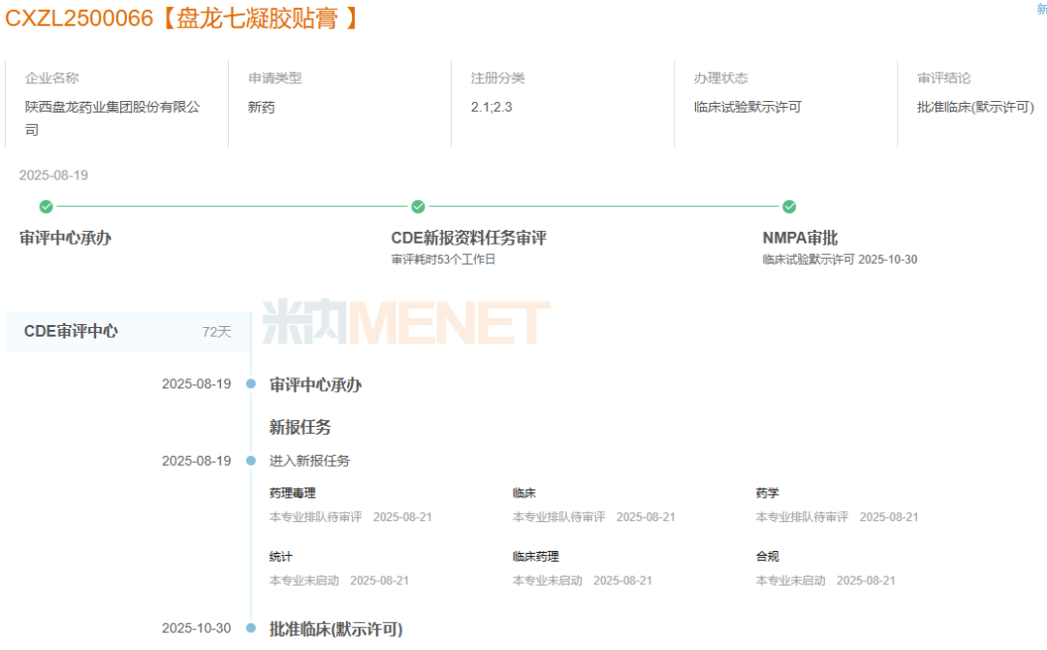Click the 72天 duration text
Viewport: 1047px width, 650px height.
point(216,332)
